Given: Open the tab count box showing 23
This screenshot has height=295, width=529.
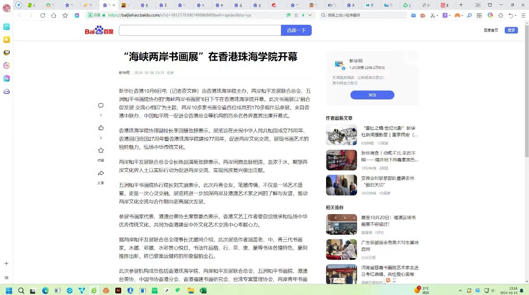Looking at the screenshot, I should pyautogui.click(x=478, y=5).
